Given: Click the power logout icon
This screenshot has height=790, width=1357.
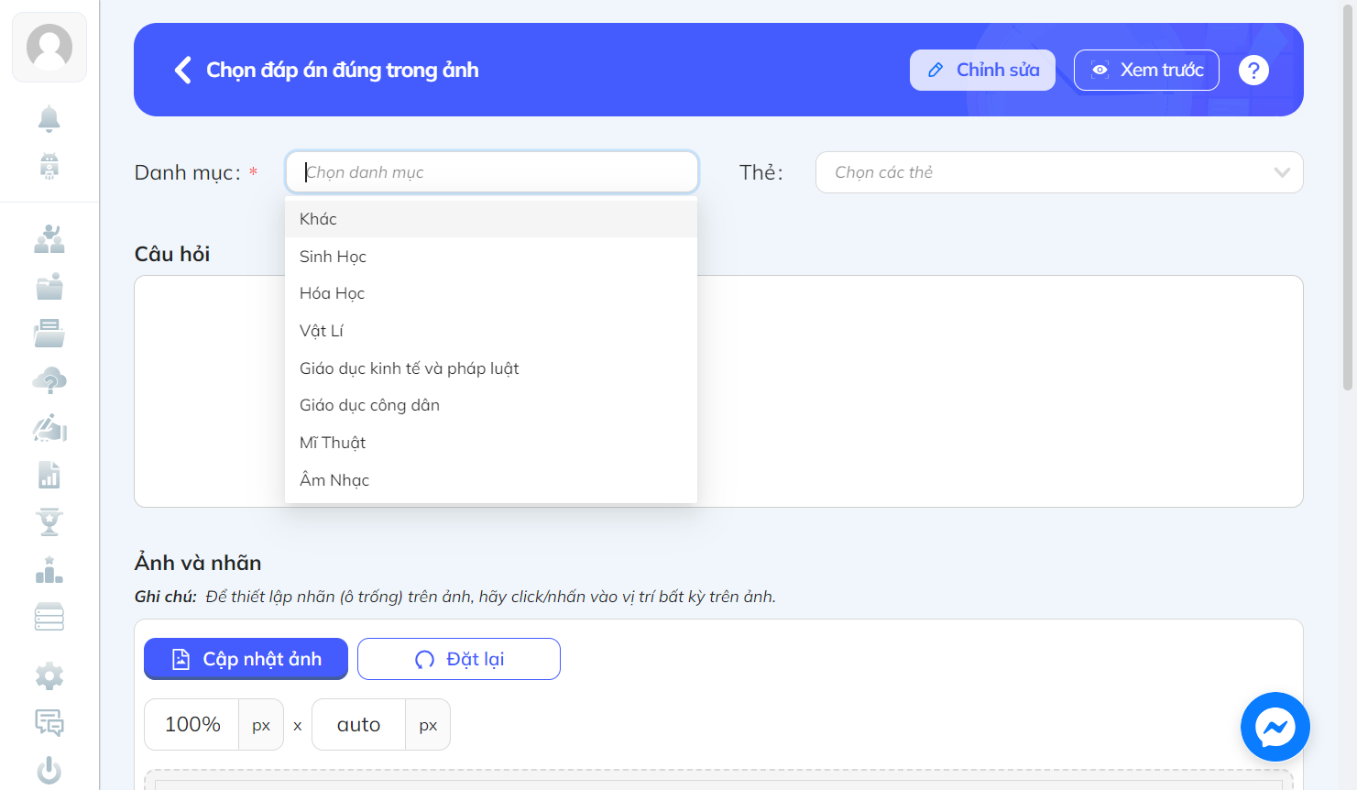Looking at the screenshot, I should tap(49, 770).
